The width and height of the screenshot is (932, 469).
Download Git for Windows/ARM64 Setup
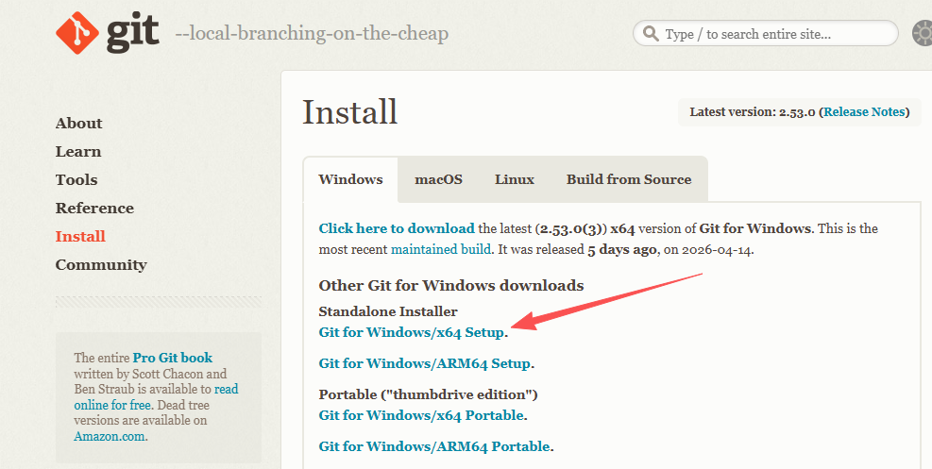point(425,363)
